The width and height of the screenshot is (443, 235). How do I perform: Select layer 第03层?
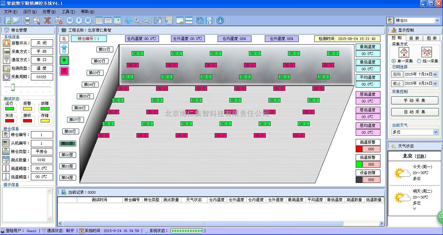[68, 166]
